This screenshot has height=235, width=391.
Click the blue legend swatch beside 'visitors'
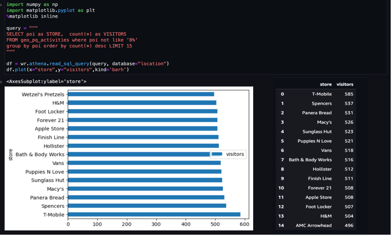coord(217,154)
